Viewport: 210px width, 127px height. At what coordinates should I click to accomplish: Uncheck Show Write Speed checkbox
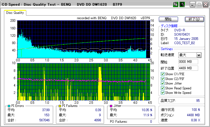click(x=163, y=92)
